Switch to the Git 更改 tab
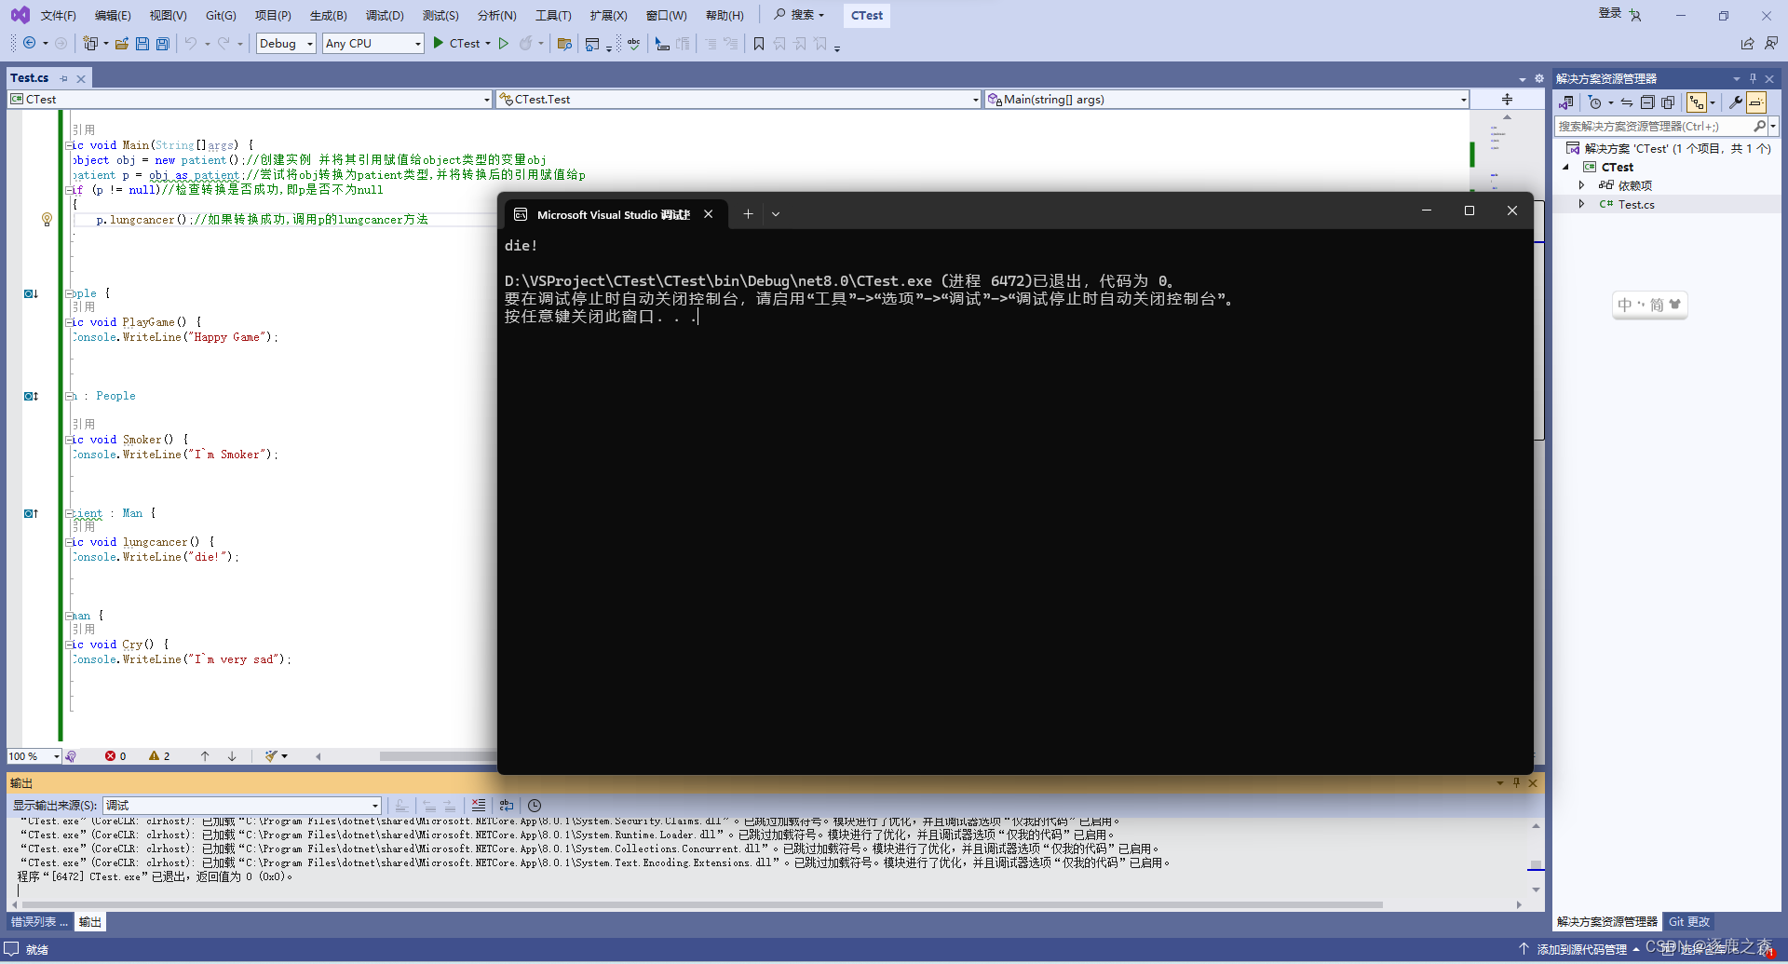Viewport: 1788px width, 964px height. tap(1689, 922)
